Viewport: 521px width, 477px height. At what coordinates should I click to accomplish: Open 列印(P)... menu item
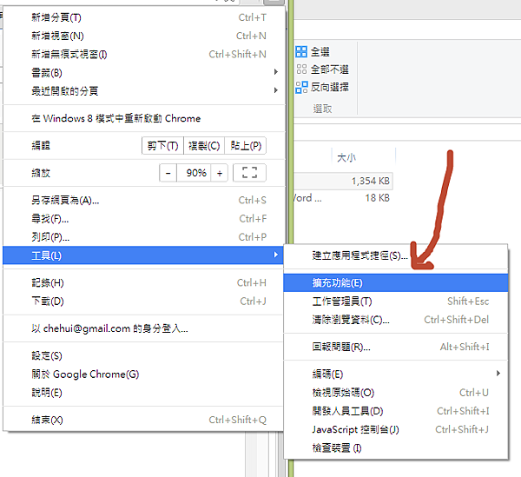pyautogui.click(x=143, y=237)
